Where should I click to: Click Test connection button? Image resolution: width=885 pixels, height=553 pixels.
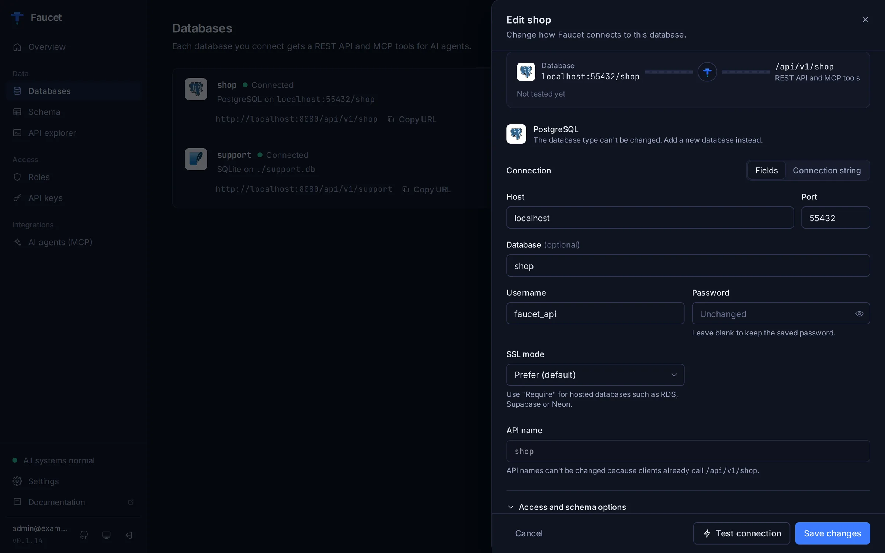(742, 533)
